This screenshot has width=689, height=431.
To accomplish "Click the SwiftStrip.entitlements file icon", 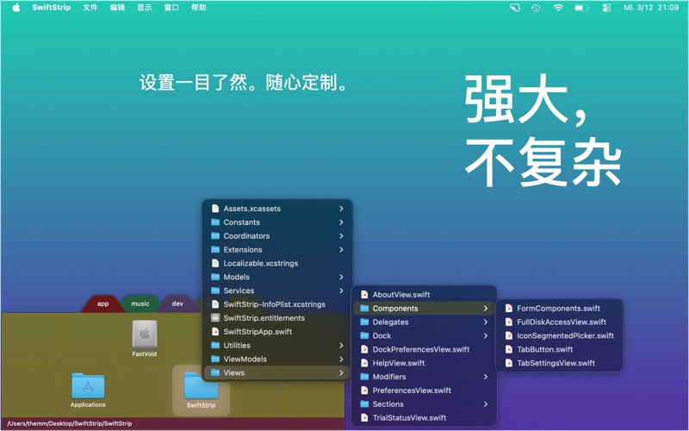I will pyautogui.click(x=214, y=317).
